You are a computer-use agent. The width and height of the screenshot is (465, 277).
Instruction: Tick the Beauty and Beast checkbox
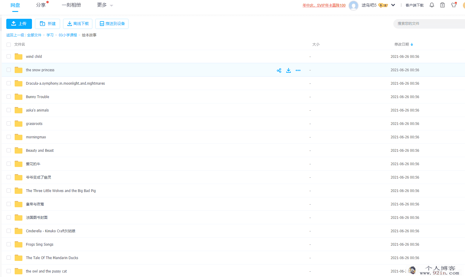9,150
